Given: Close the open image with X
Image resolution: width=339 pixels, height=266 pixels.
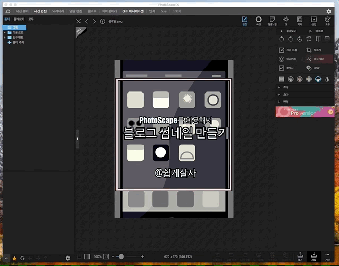Looking at the screenshot, I should pos(78,21).
